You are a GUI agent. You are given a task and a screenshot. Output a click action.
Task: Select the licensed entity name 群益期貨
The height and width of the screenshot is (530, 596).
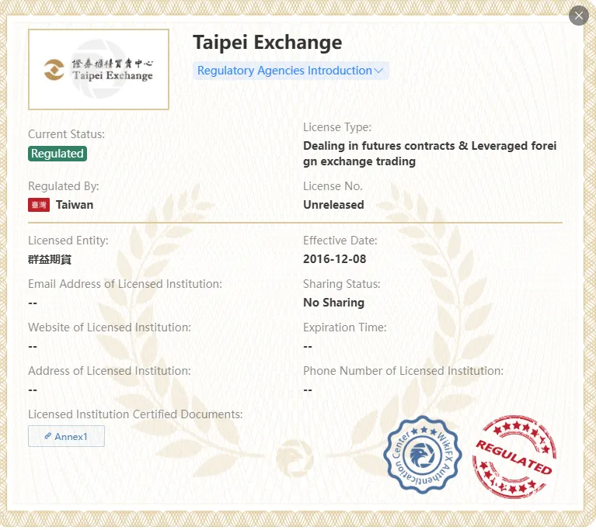(x=50, y=260)
